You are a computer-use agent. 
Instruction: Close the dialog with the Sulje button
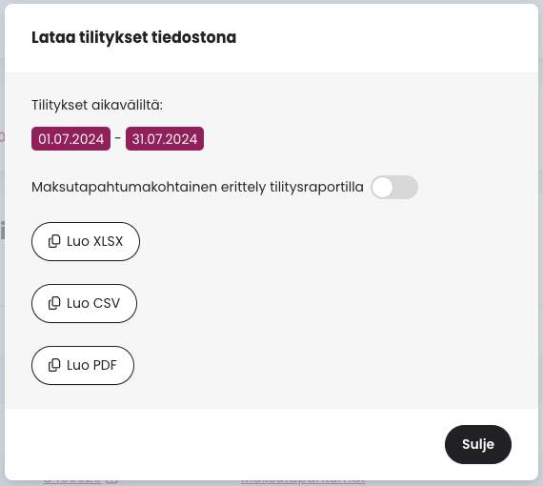click(x=478, y=444)
